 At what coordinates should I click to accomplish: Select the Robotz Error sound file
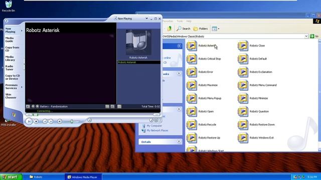pos(200,72)
